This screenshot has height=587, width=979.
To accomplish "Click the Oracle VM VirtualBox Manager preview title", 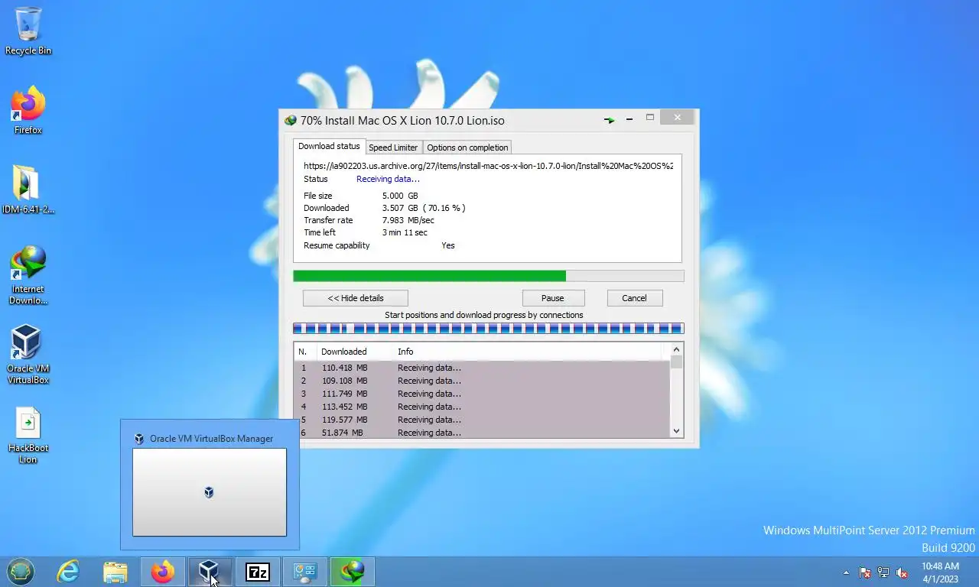I will pos(211,439).
